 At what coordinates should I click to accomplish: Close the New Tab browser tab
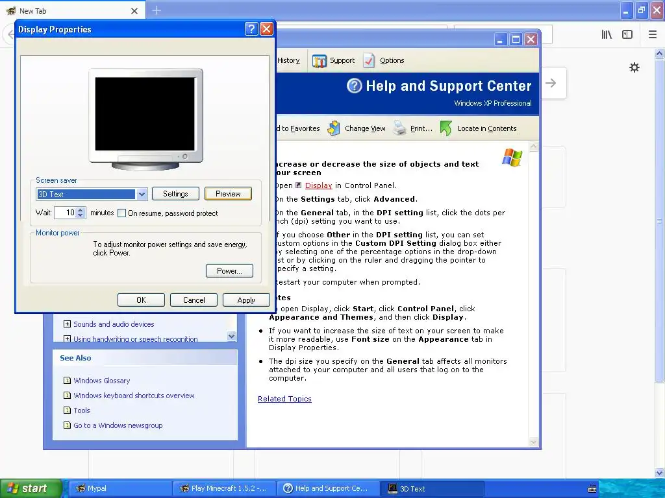click(134, 11)
